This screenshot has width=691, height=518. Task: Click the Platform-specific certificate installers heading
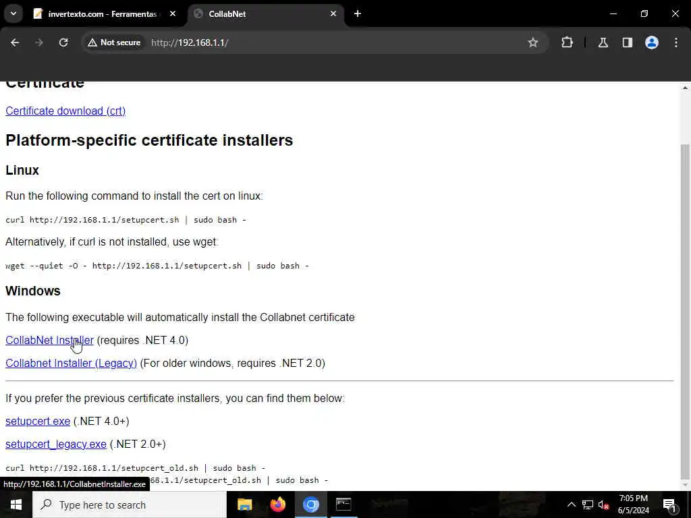click(149, 140)
